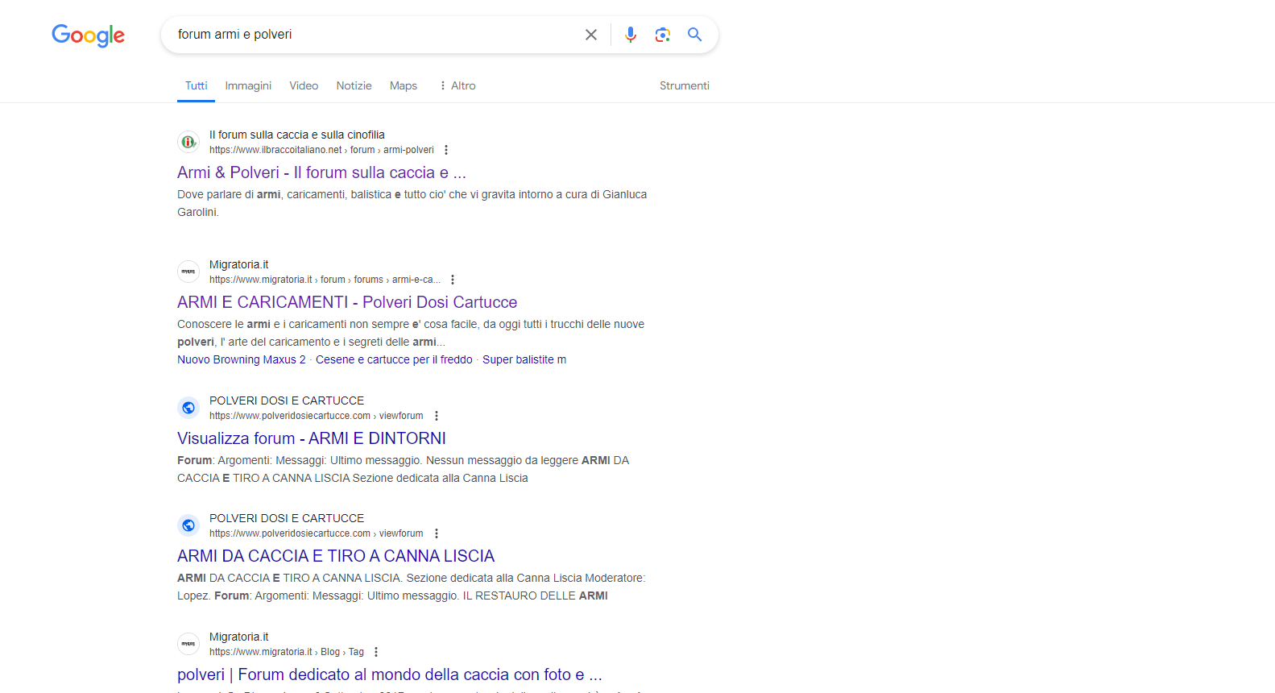Open options menu for ilbraccoitaliano.net result
1275x693 pixels.
[446, 150]
